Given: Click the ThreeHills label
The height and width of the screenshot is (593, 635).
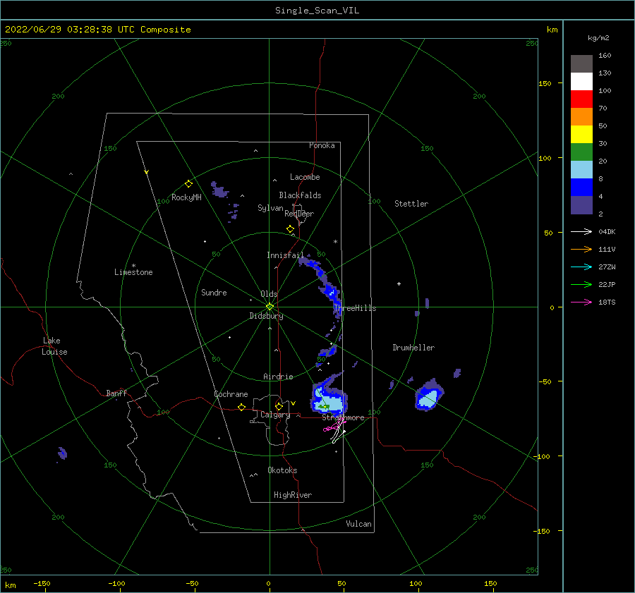Looking at the screenshot, I should 355,308.
